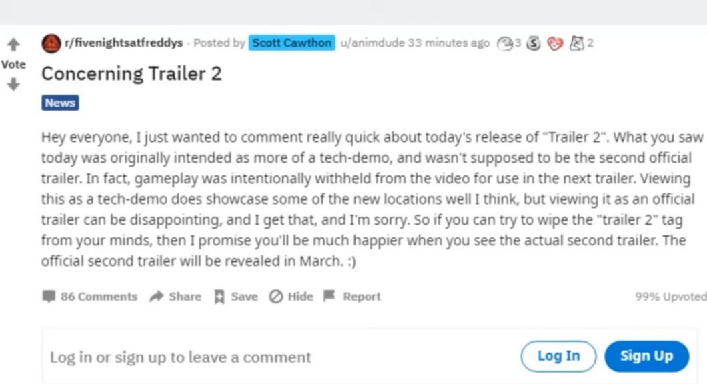
Task: Click the heart award icon
Action: click(x=555, y=43)
